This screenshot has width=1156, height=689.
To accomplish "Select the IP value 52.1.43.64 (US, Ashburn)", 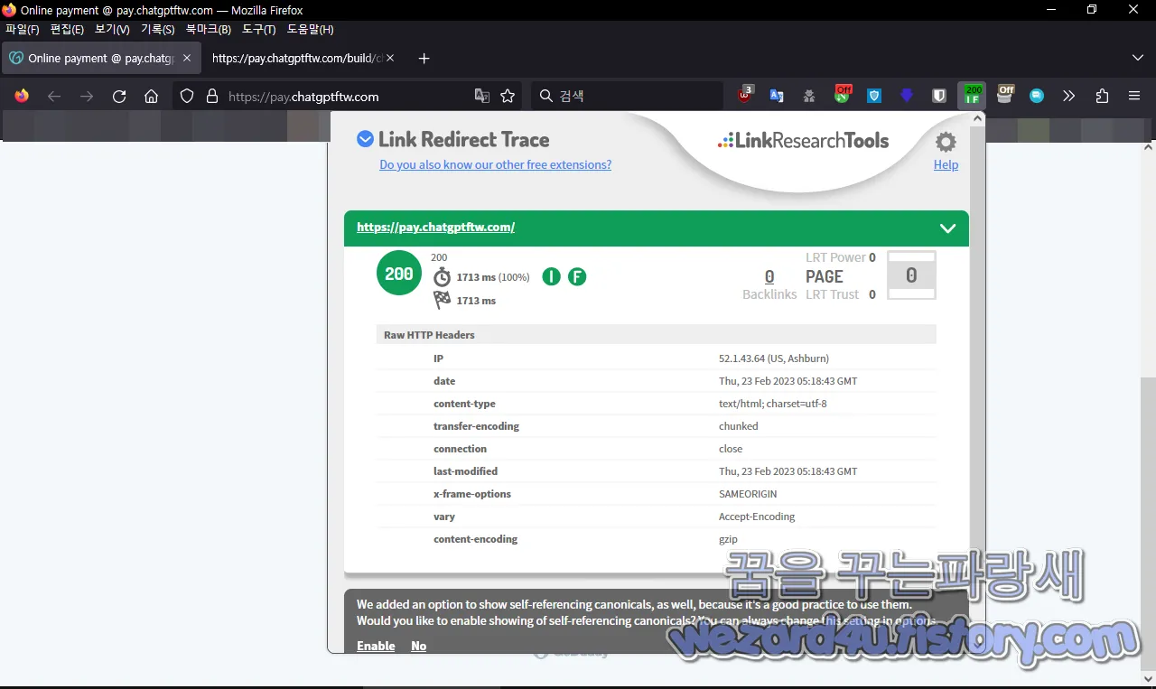I will coord(774,358).
